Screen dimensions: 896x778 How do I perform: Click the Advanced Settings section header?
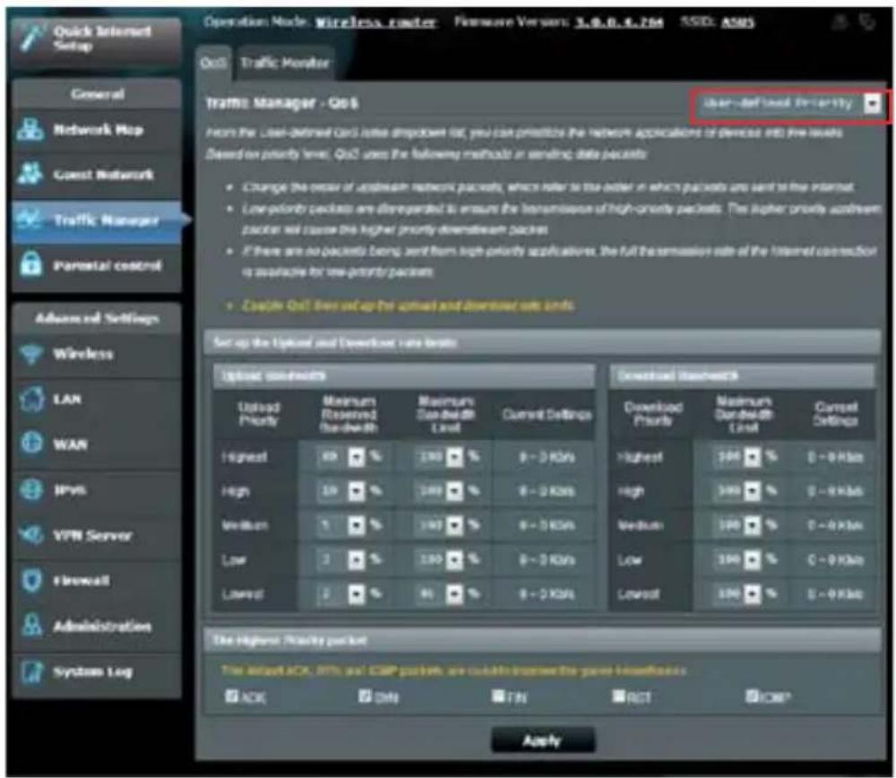(x=97, y=318)
